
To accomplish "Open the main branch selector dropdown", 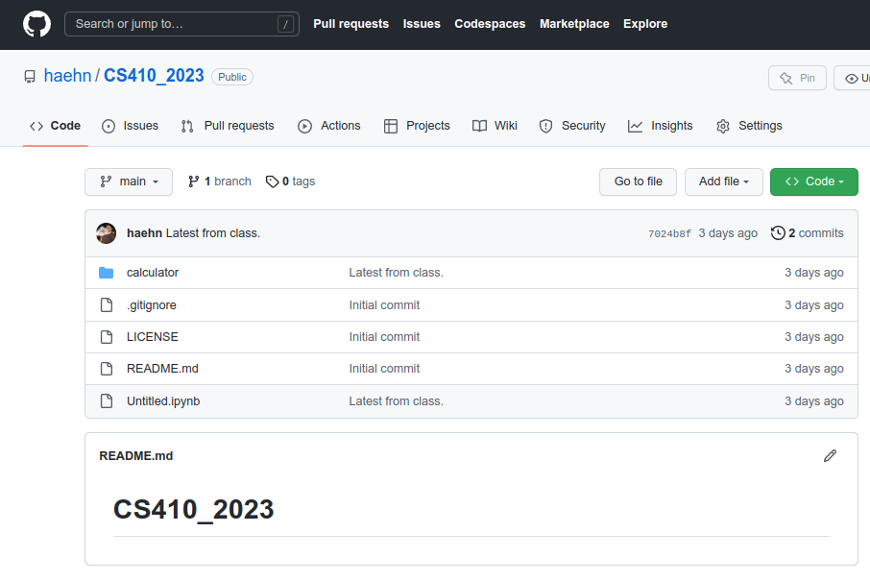I will point(129,182).
